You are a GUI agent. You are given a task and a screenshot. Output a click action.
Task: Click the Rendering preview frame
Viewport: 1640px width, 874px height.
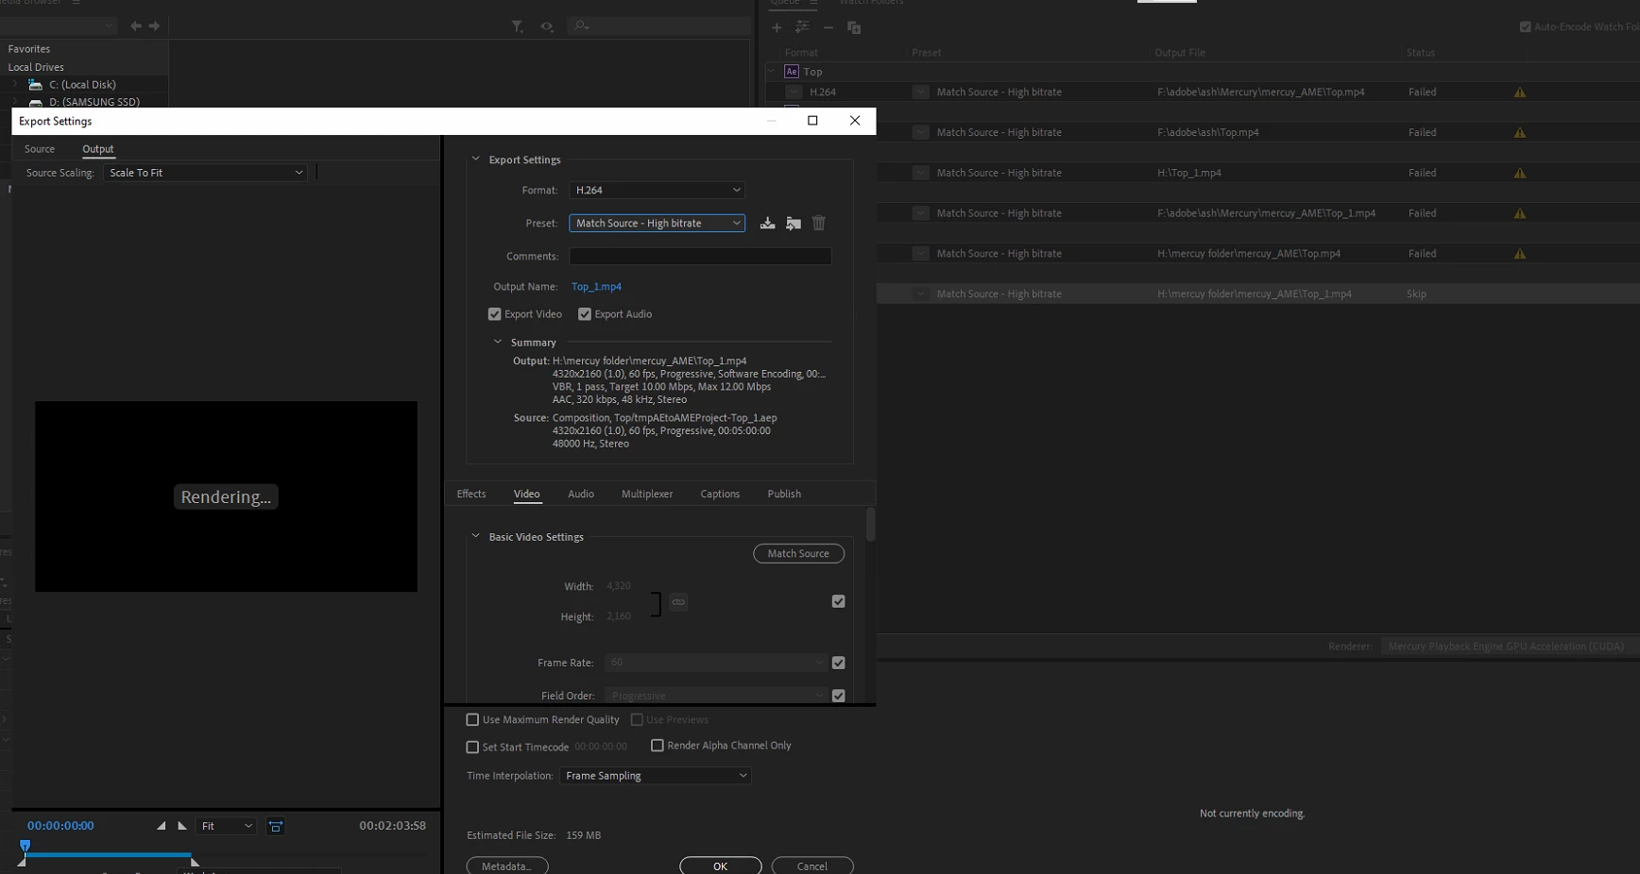tap(227, 497)
